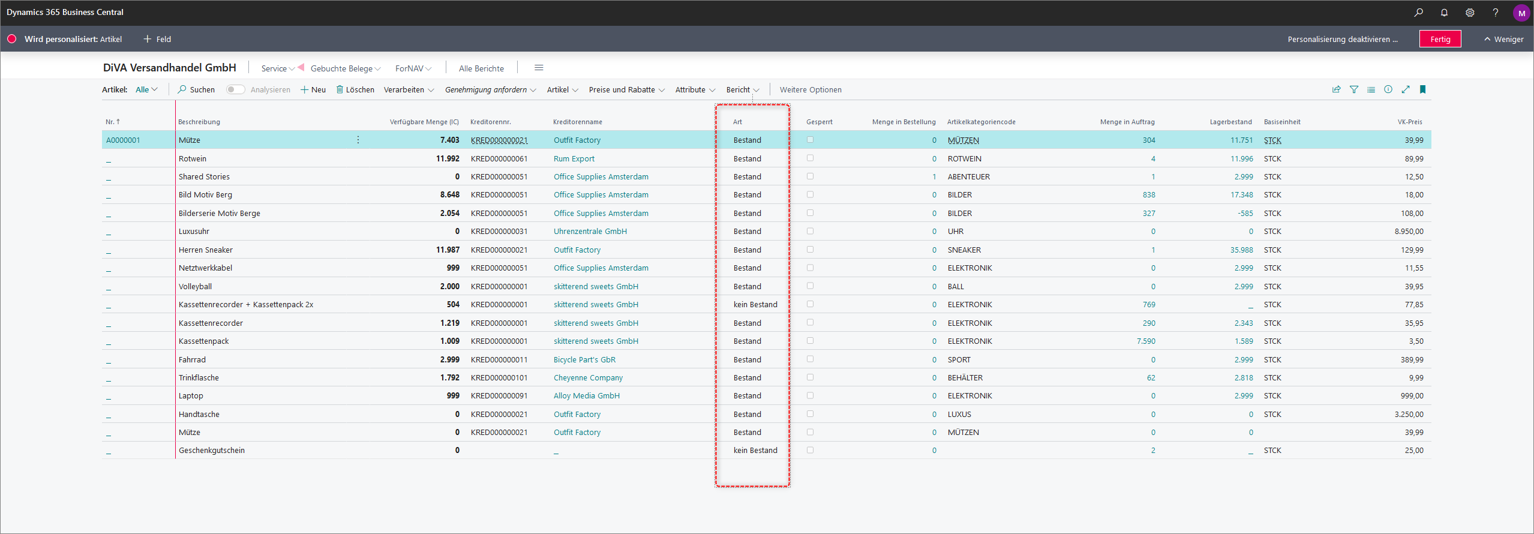Check Gesperrt box for Shared Stories
This screenshot has height=534, width=1534.
tap(810, 176)
